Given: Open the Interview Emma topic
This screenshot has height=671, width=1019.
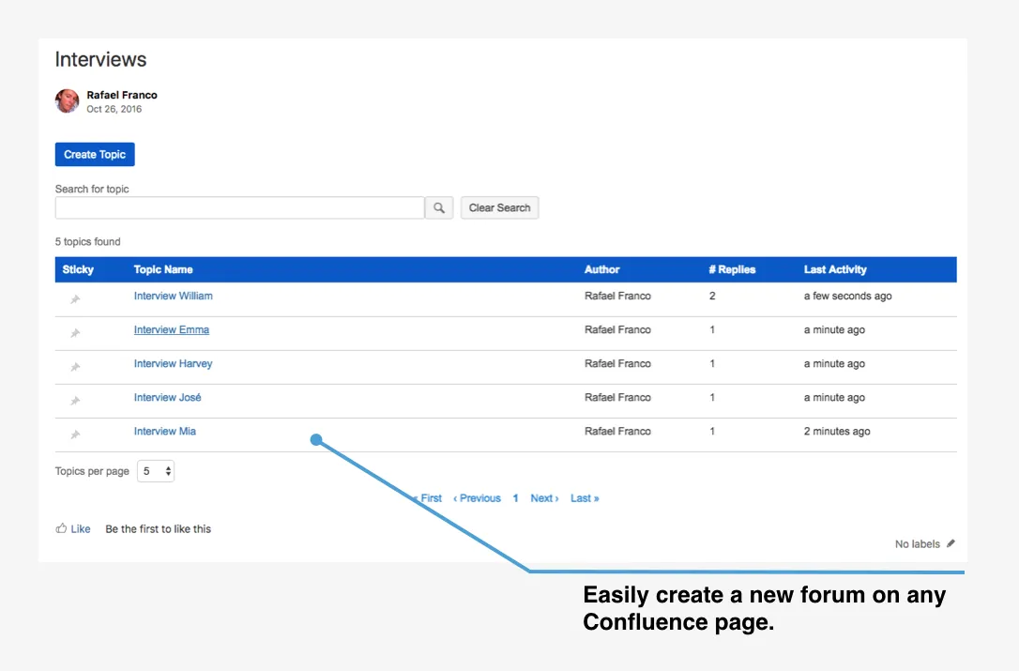Looking at the screenshot, I should [172, 329].
